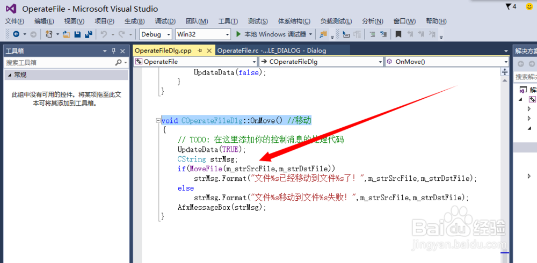Click the Previous Bookmark icon

click(x=410, y=34)
